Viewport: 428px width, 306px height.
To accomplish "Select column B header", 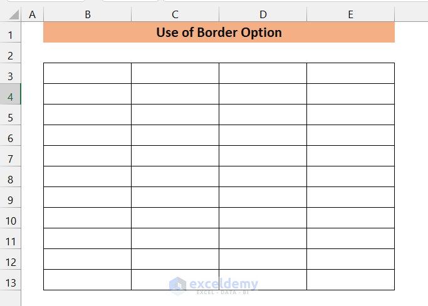I will tap(87, 14).
